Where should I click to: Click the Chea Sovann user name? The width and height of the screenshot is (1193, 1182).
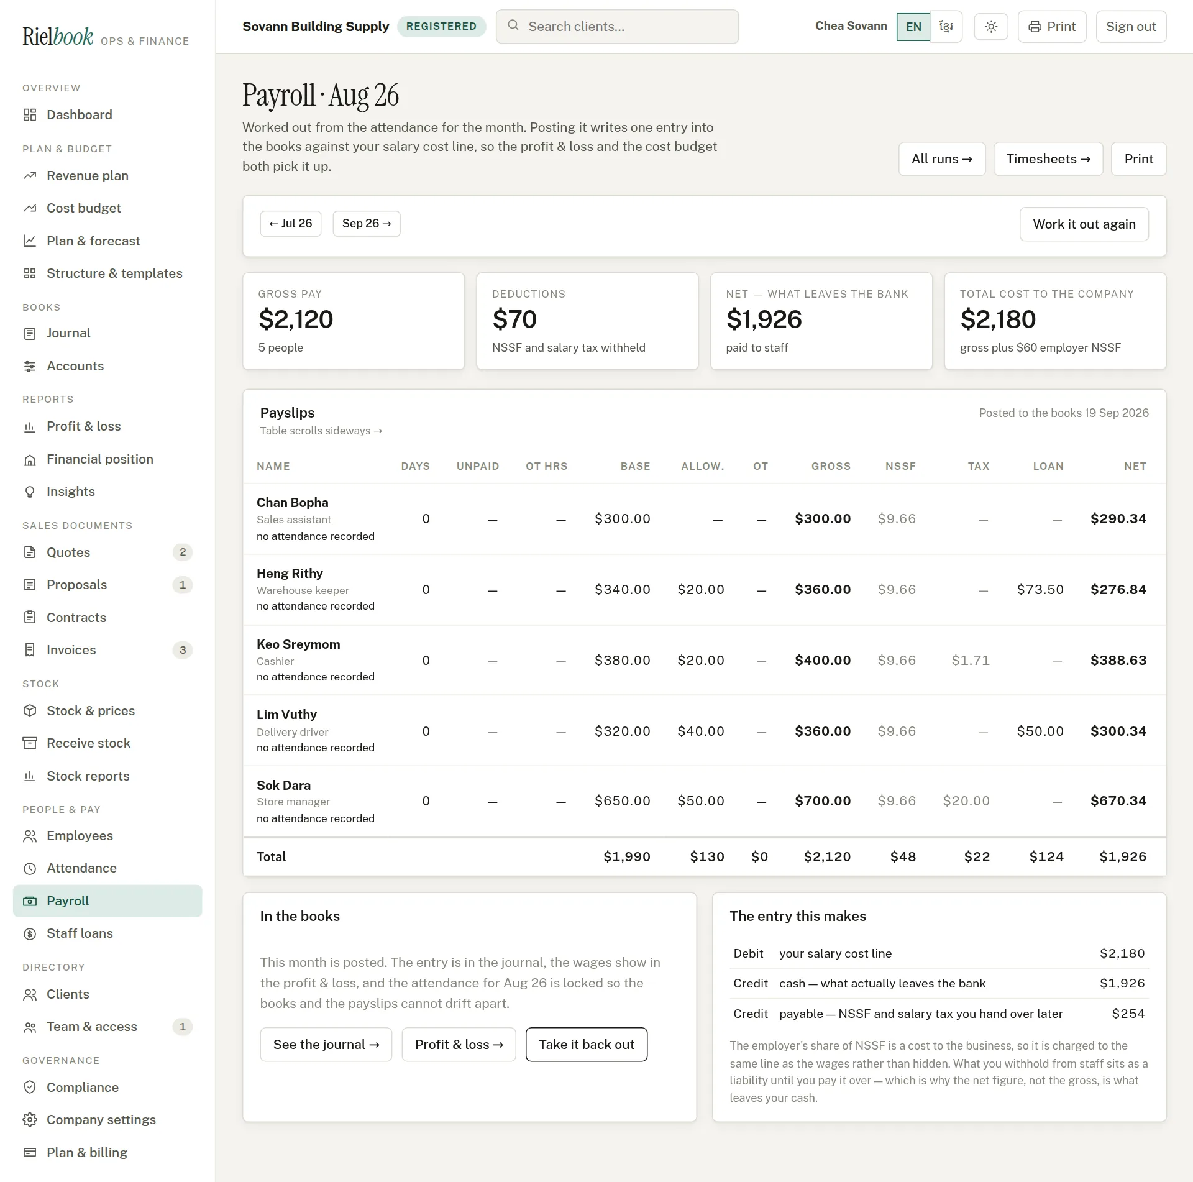pos(851,26)
